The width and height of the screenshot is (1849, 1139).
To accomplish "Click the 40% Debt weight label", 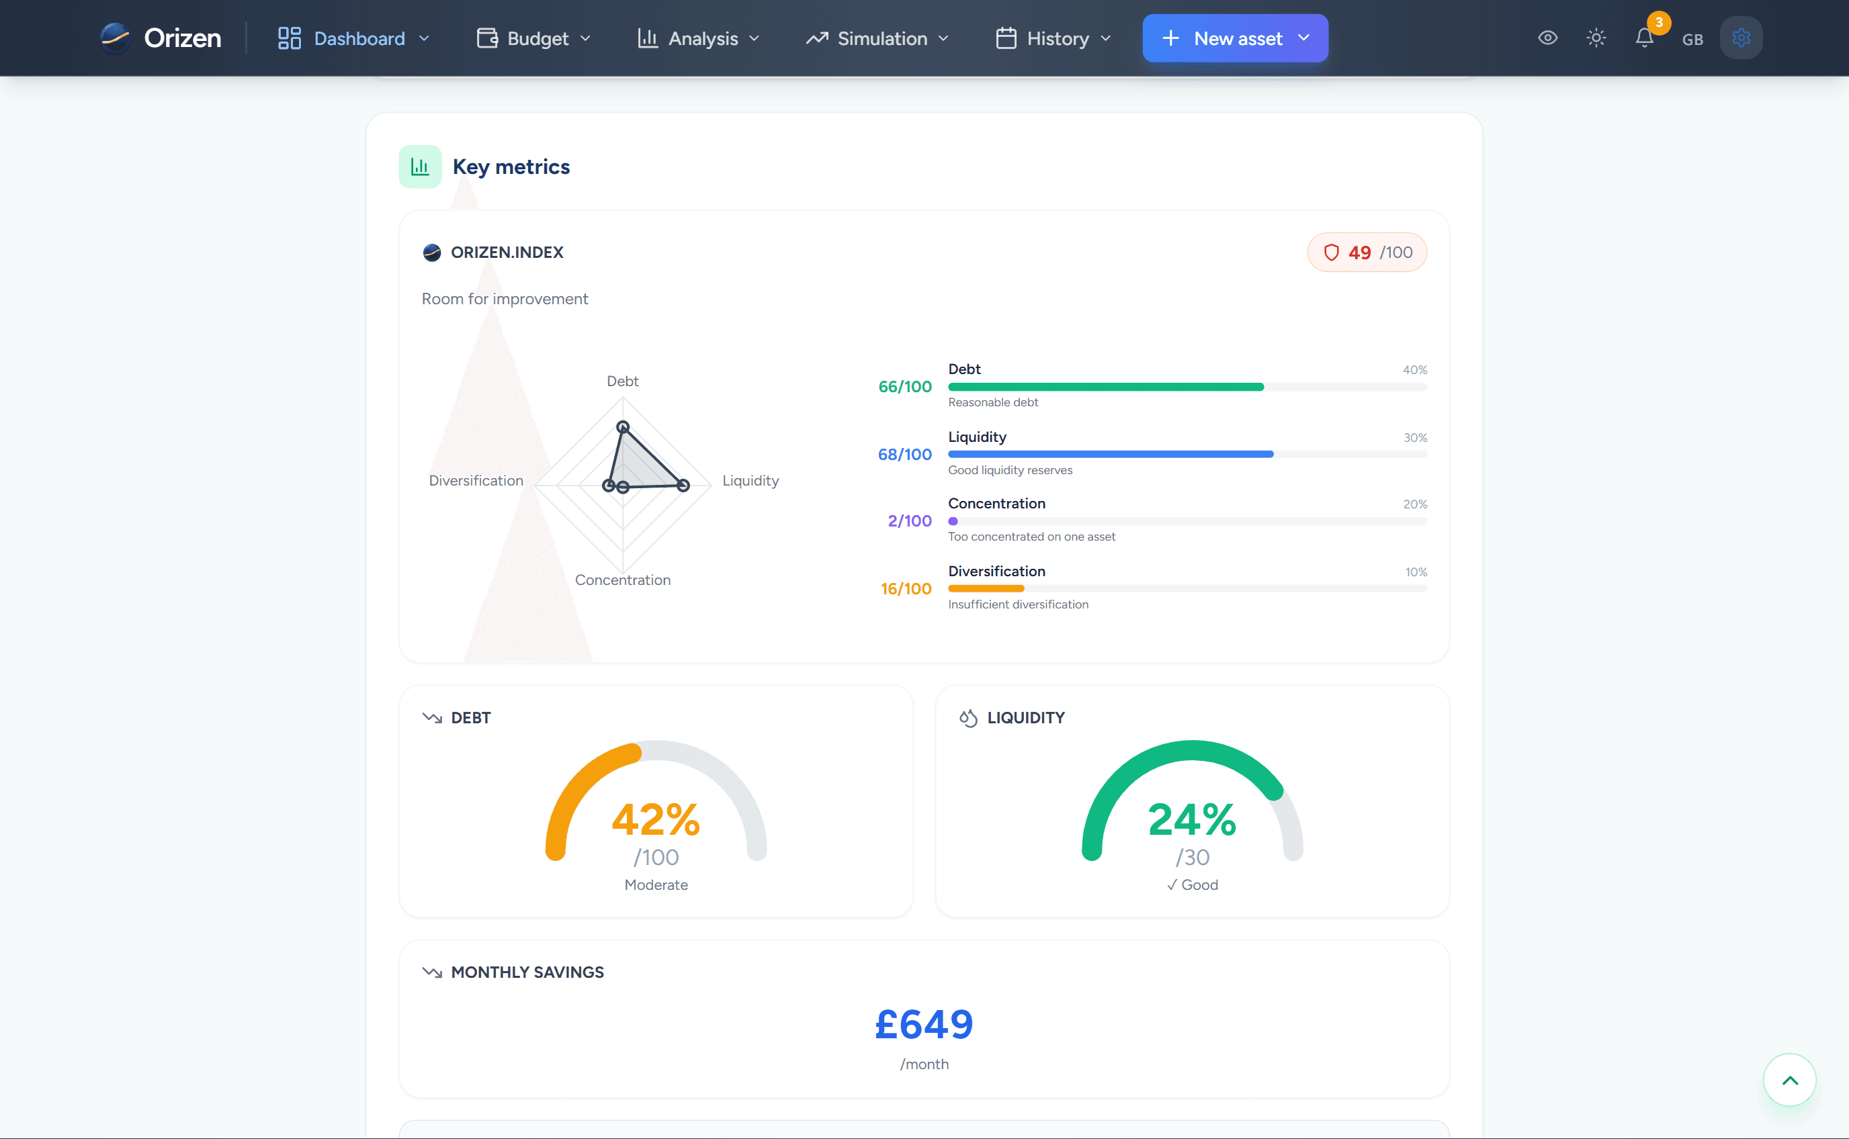I will click(x=1415, y=370).
